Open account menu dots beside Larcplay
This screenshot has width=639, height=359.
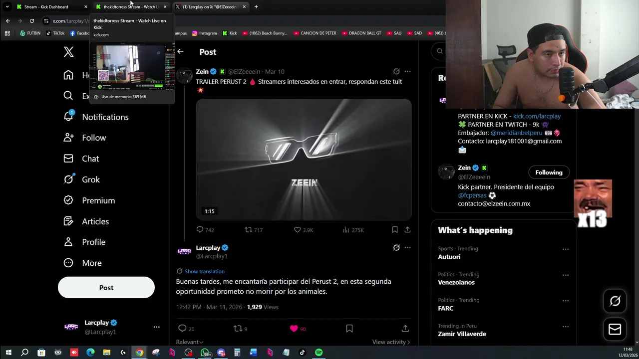(x=156, y=327)
